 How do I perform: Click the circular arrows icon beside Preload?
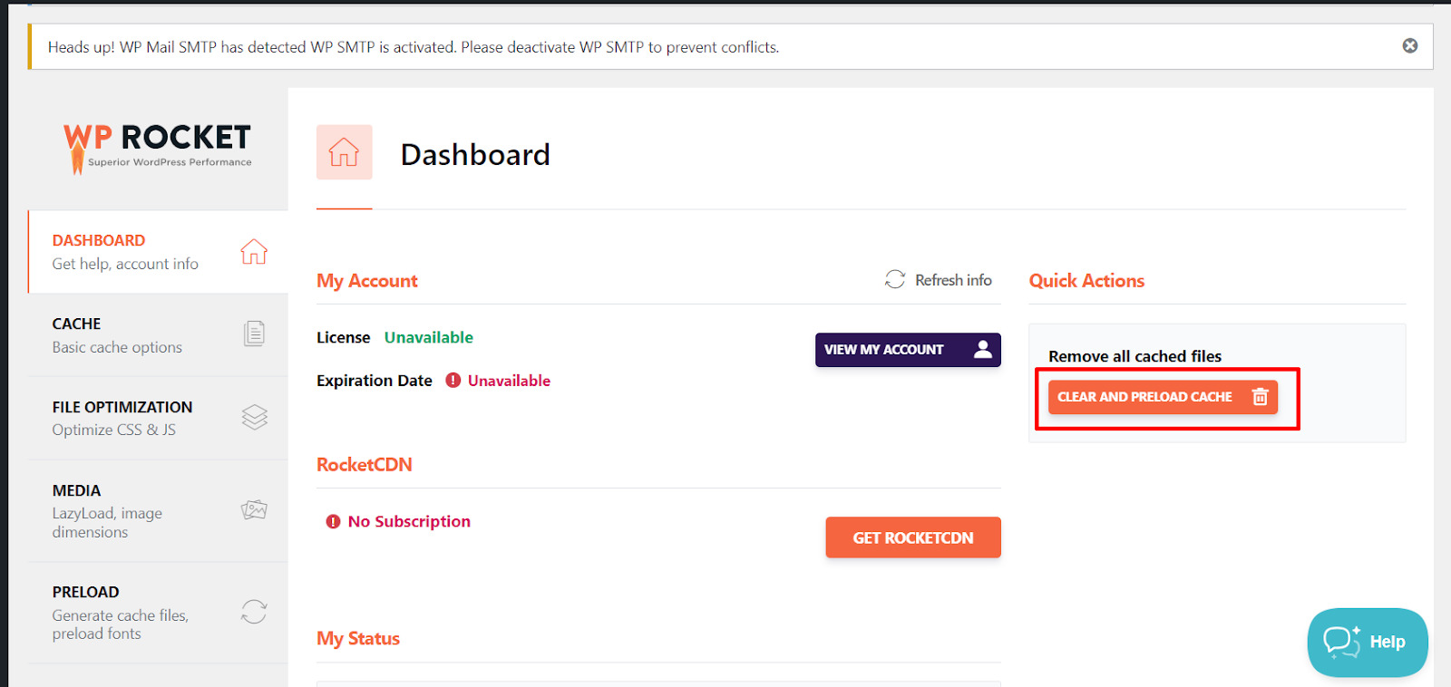coord(254,612)
